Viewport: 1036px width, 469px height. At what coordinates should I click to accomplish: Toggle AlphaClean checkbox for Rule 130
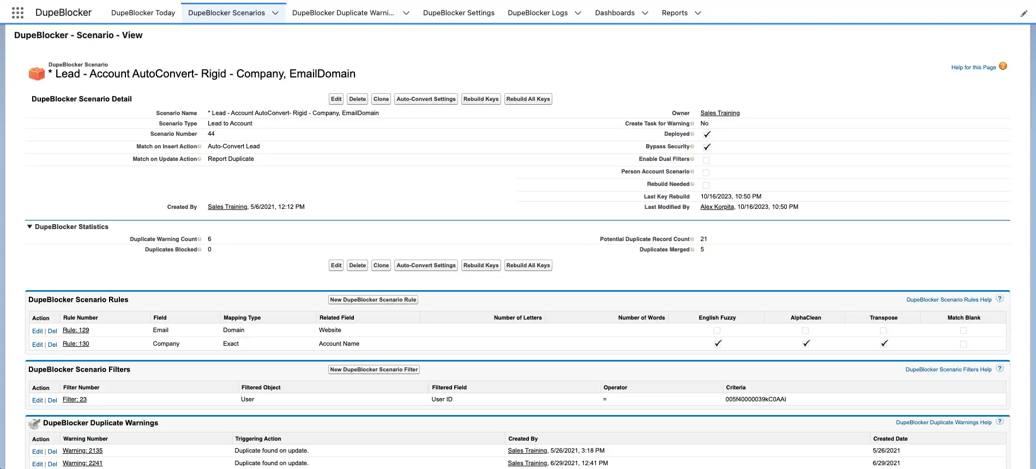806,344
